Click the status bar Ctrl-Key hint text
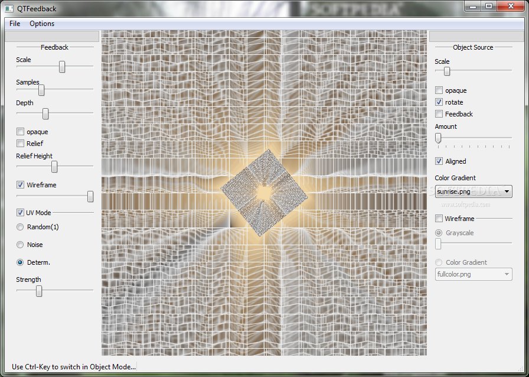Viewport: 529px width, 377px height. (x=74, y=366)
